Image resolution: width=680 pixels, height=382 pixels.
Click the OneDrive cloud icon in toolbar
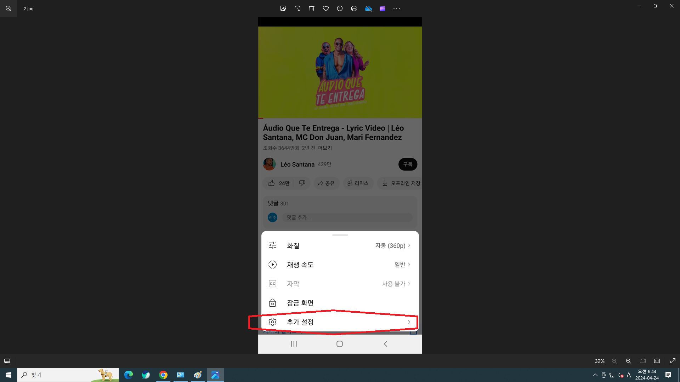click(368, 8)
